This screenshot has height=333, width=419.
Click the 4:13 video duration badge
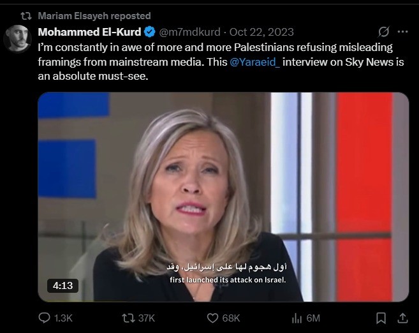(62, 285)
